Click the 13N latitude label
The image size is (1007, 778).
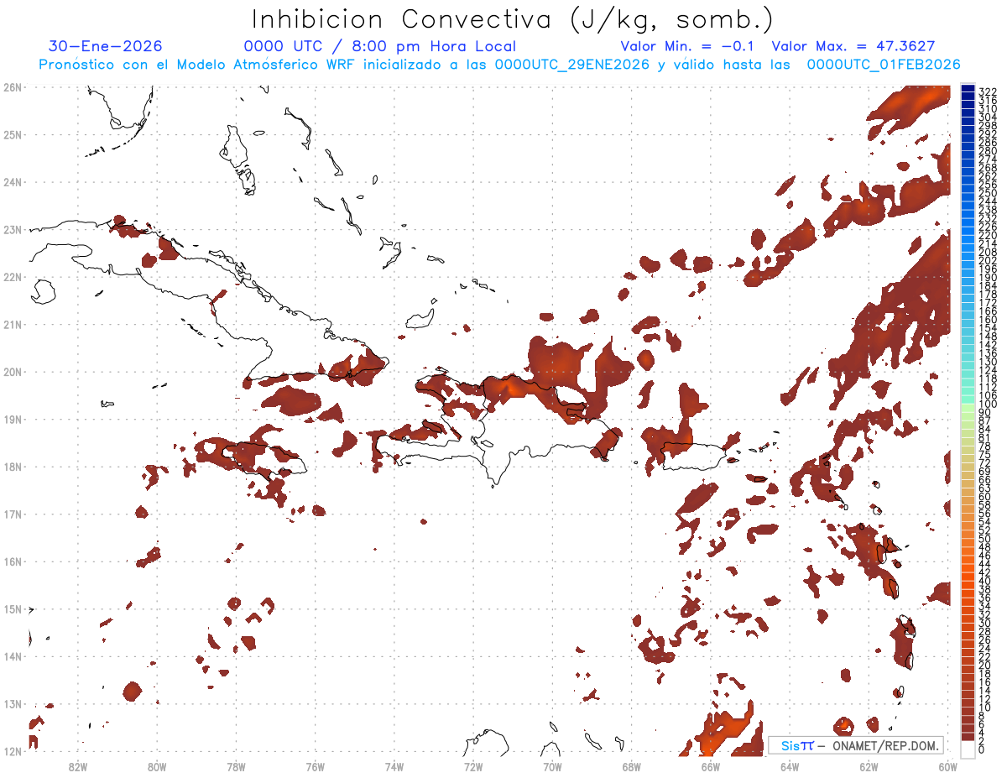(x=13, y=704)
